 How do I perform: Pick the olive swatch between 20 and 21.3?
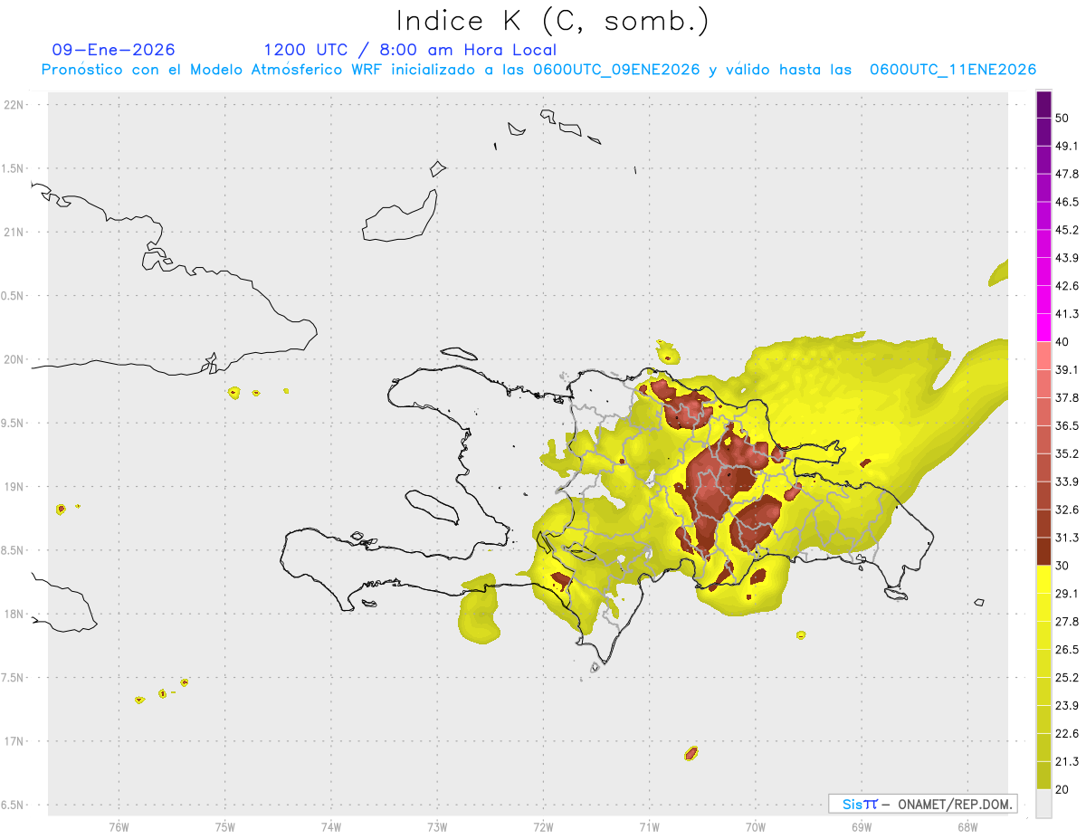point(1043,775)
